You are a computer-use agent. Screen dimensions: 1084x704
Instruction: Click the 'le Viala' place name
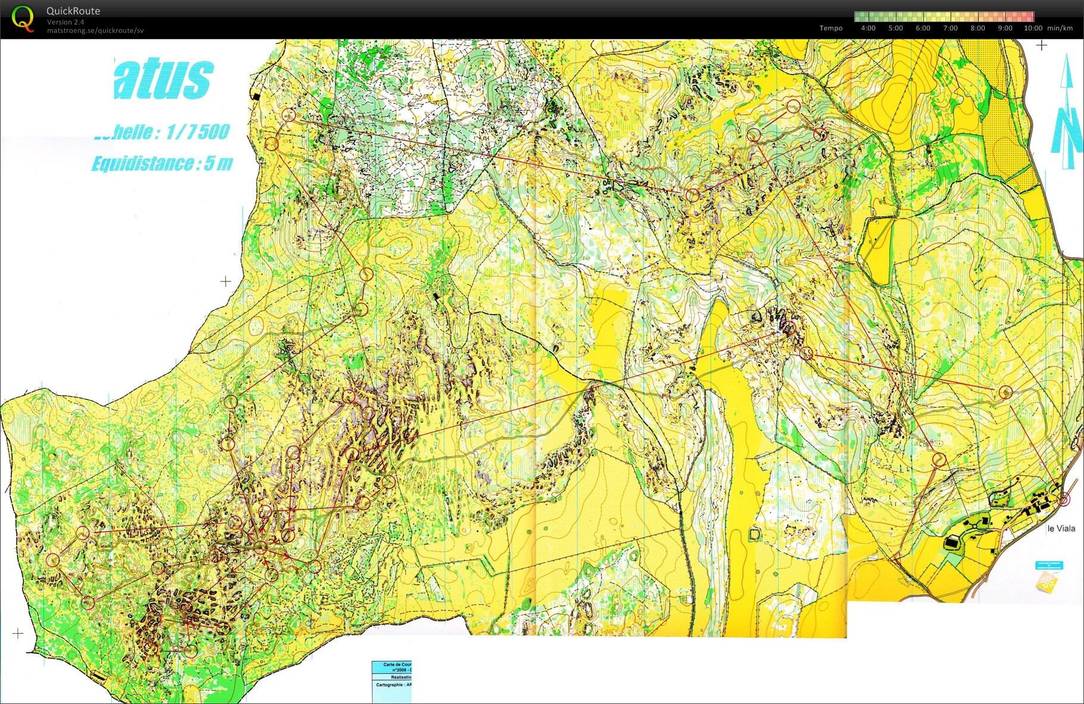tap(1061, 528)
